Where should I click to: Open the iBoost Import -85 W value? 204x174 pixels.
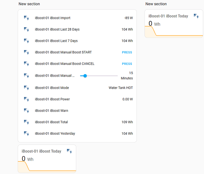[x=128, y=18]
